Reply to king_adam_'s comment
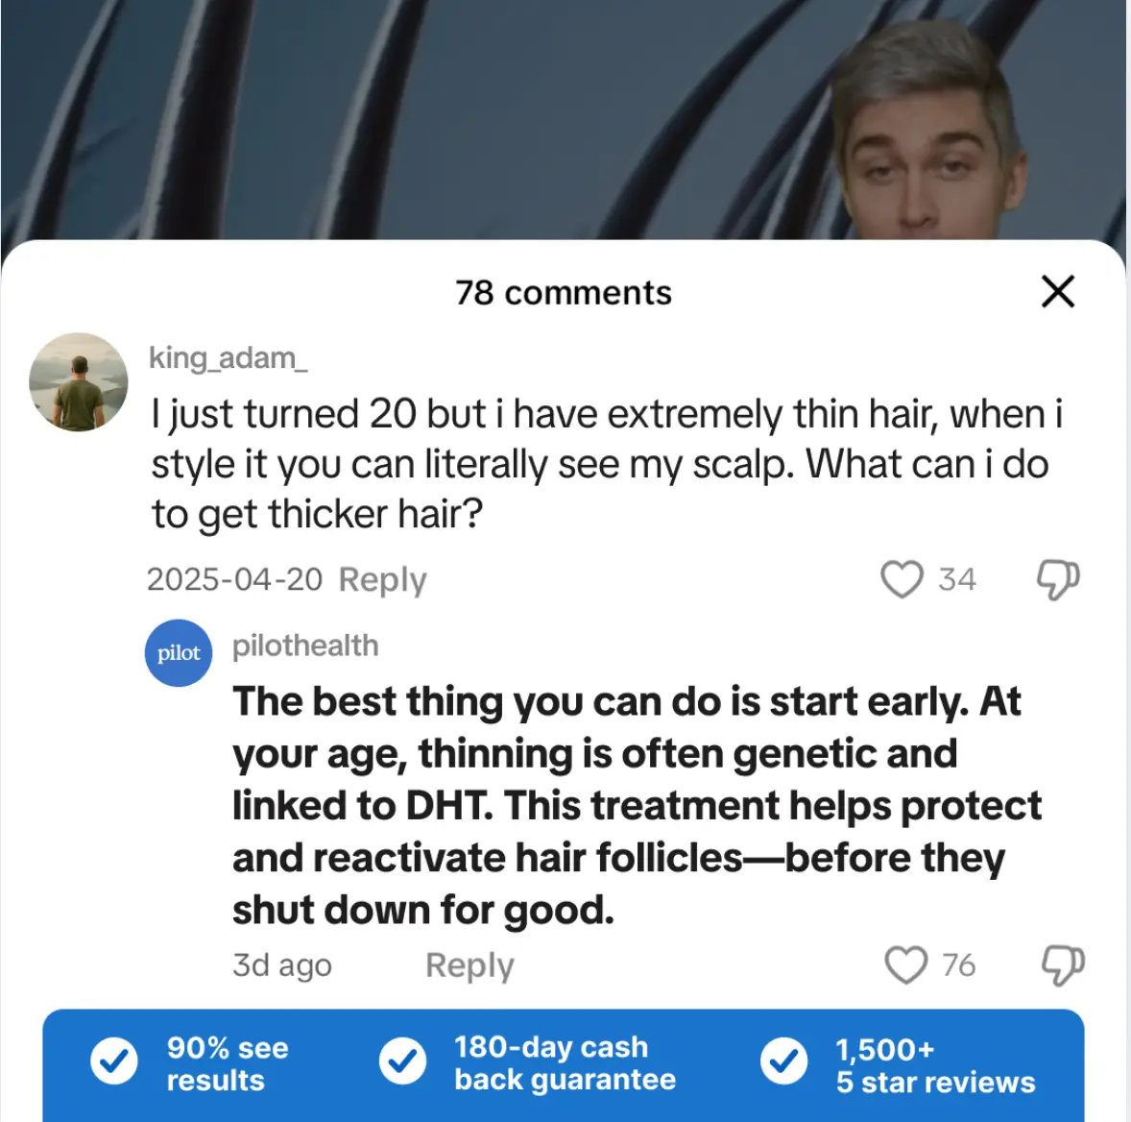This screenshot has width=1131, height=1122. [x=382, y=579]
